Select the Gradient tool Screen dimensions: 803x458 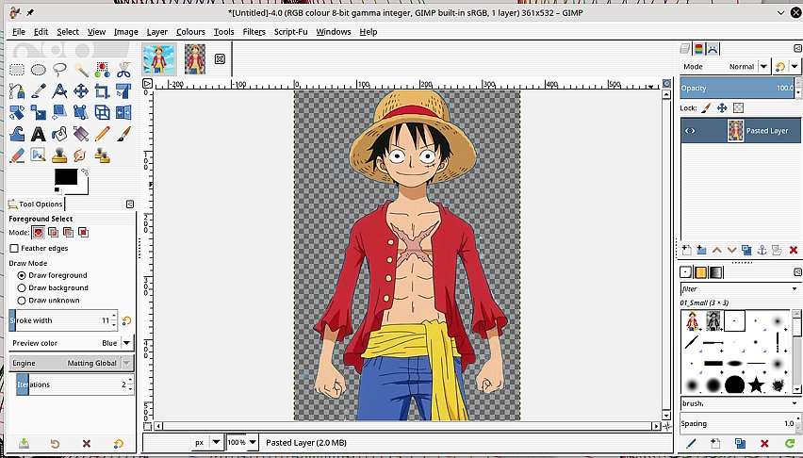pyautogui.click(x=81, y=134)
